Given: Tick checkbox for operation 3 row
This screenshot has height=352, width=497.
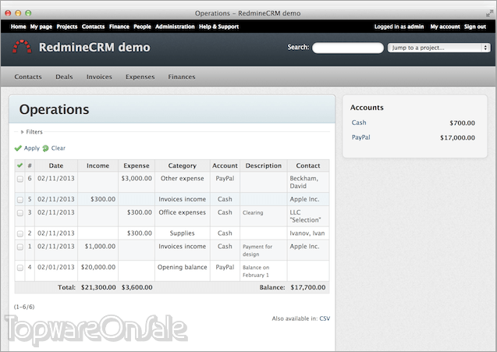Looking at the screenshot, I should click(20, 213).
